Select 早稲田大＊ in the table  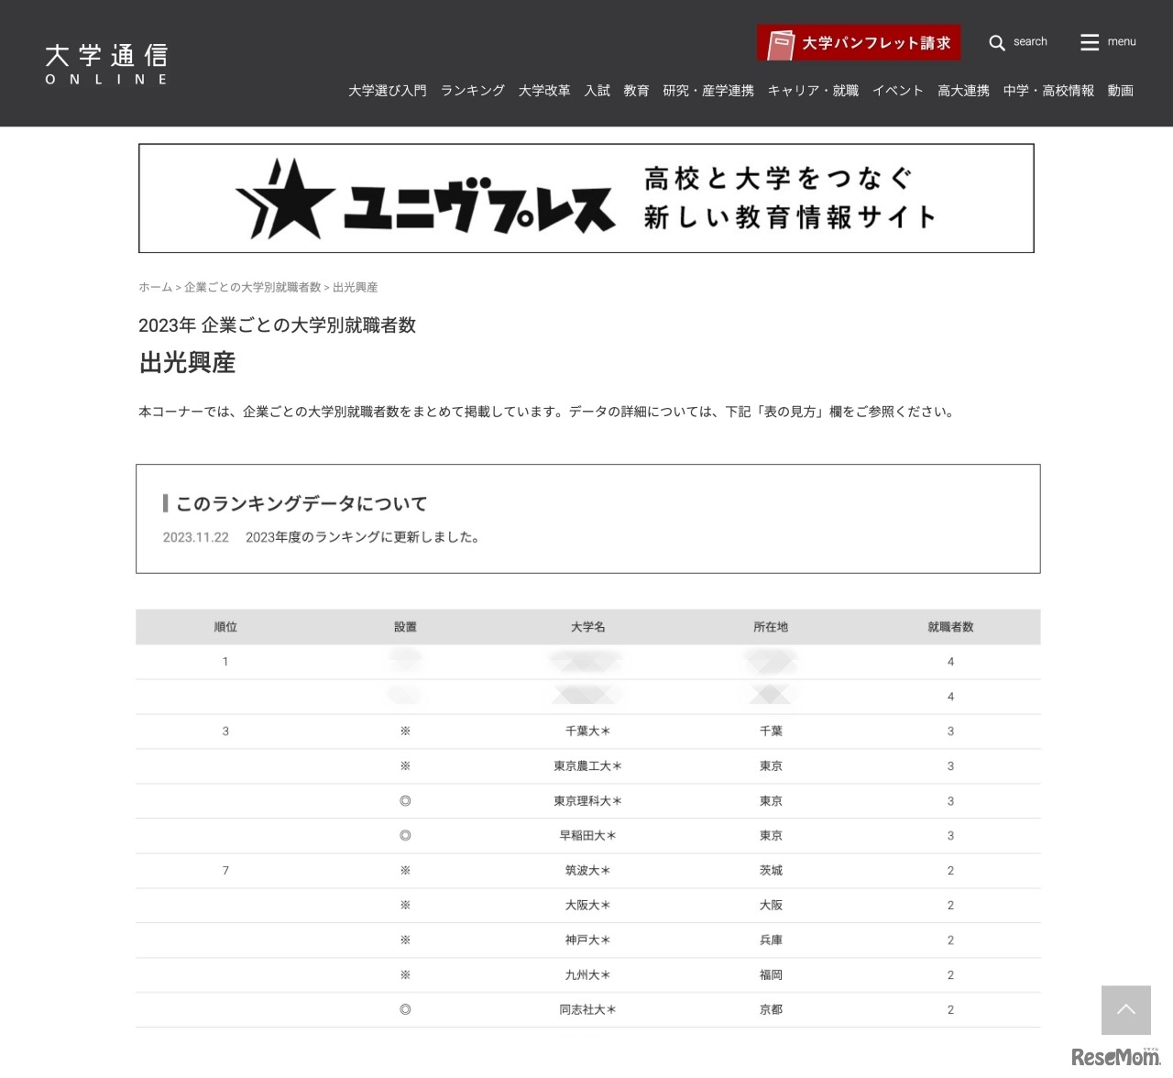[587, 836]
